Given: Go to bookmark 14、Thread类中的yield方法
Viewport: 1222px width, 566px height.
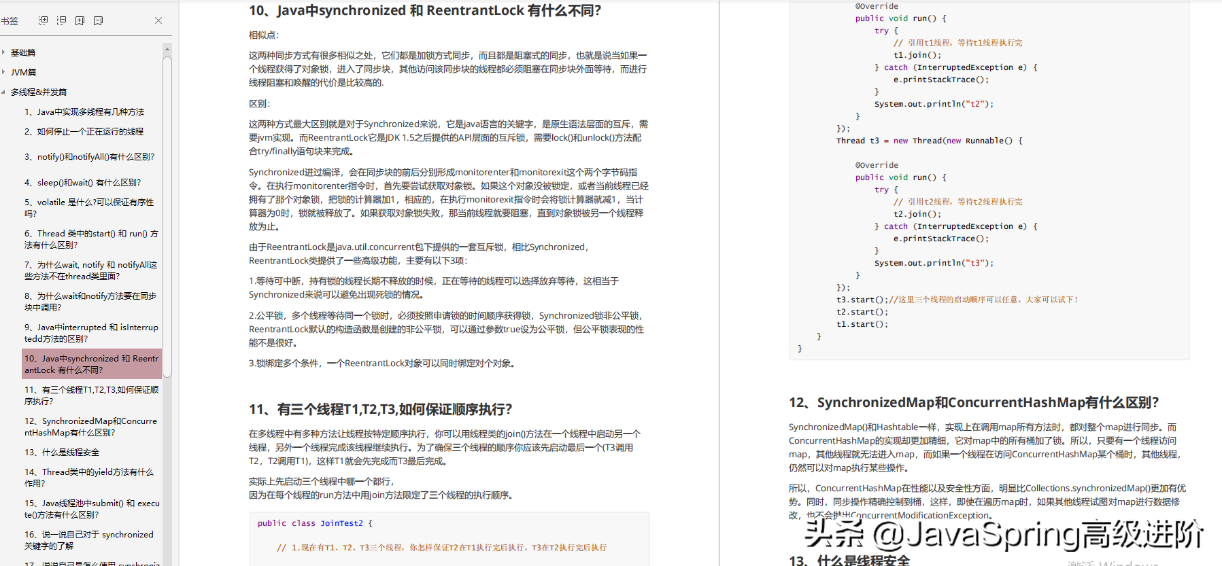Looking at the screenshot, I should [90, 477].
